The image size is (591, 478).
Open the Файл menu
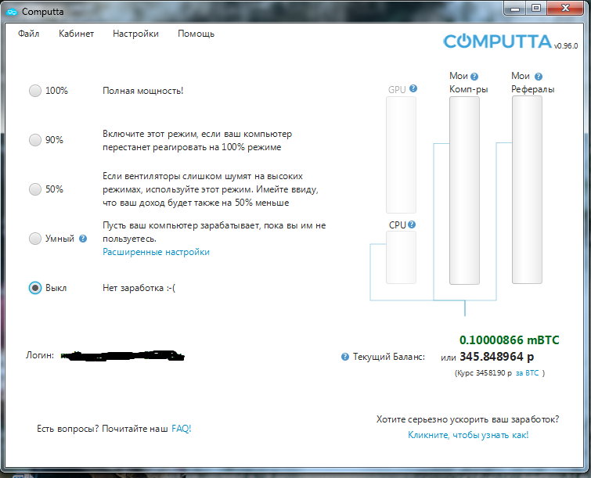pos(29,34)
